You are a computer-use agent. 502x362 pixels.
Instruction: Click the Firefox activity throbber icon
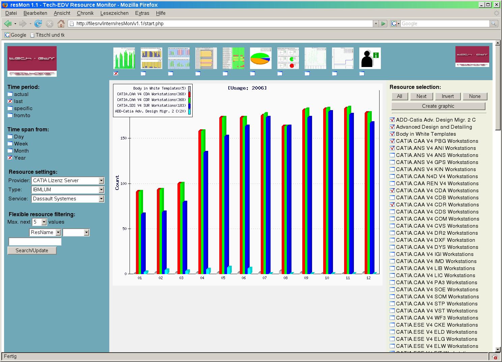pyautogui.click(x=497, y=13)
